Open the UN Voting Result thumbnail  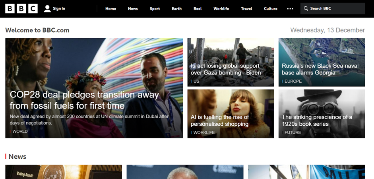coord(64,172)
